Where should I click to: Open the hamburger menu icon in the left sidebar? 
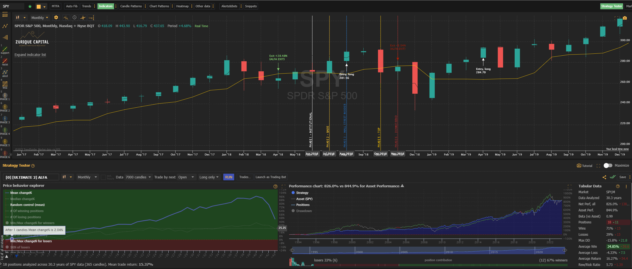tap(5, 15)
